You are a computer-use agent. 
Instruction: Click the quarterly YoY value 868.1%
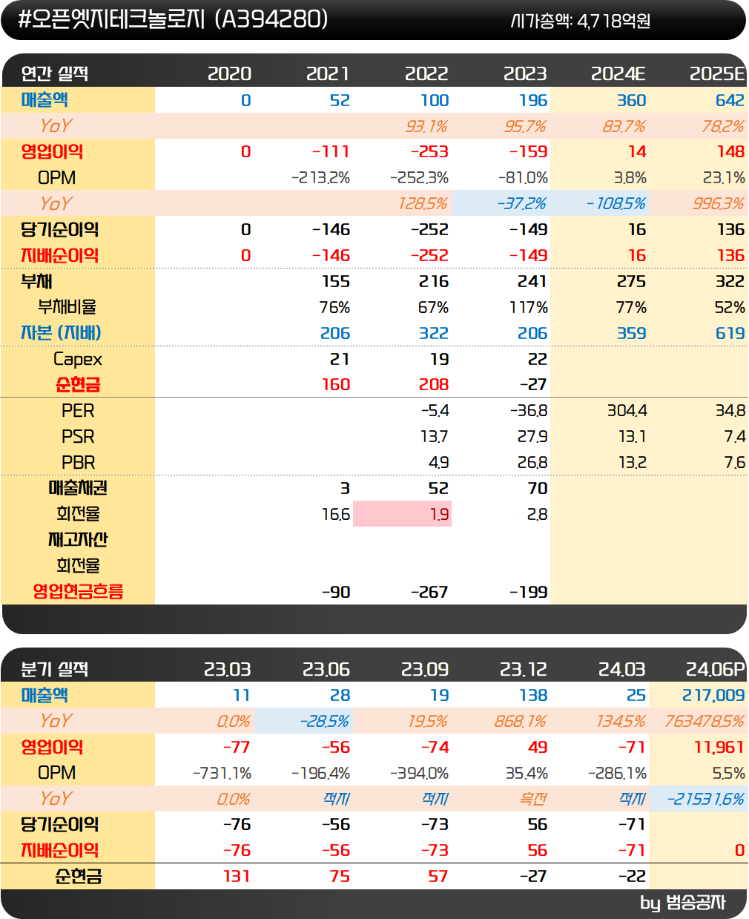click(520, 721)
